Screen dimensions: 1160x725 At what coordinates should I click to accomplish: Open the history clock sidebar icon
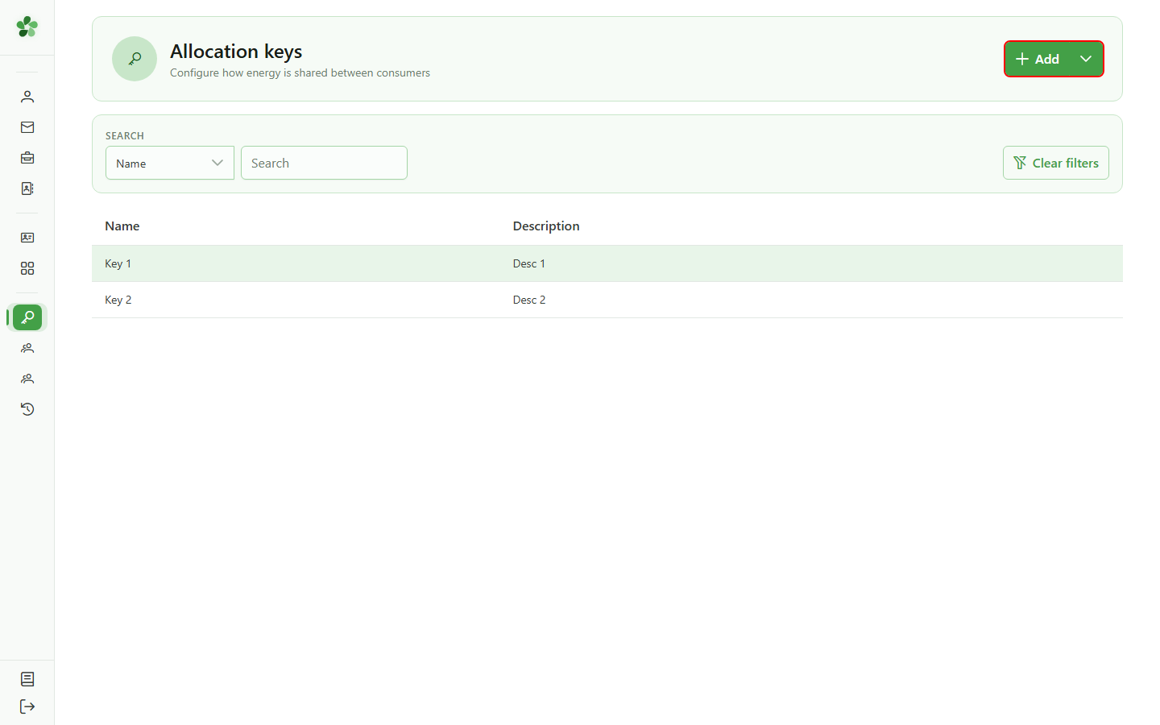pos(27,409)
